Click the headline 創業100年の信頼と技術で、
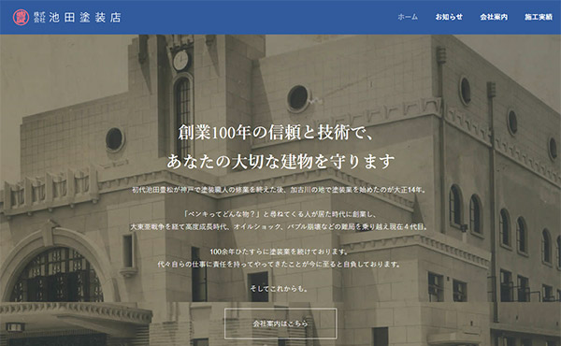 [276, 133]
